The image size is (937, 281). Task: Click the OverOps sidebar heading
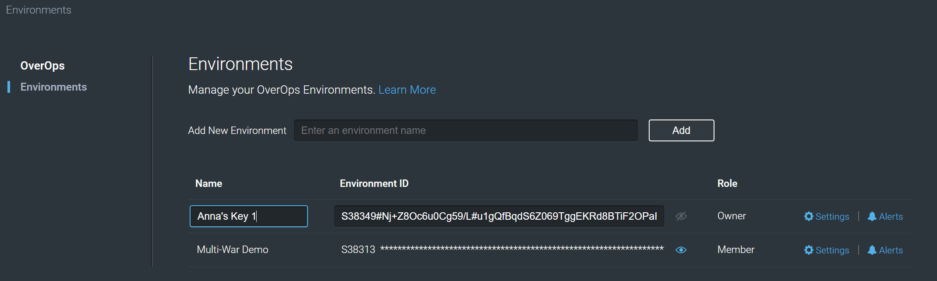coord(42,66)
